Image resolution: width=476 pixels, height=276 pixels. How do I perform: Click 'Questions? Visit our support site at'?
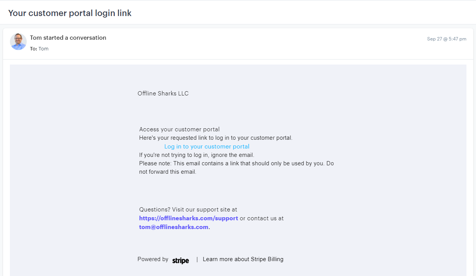(x=188, y=210)
